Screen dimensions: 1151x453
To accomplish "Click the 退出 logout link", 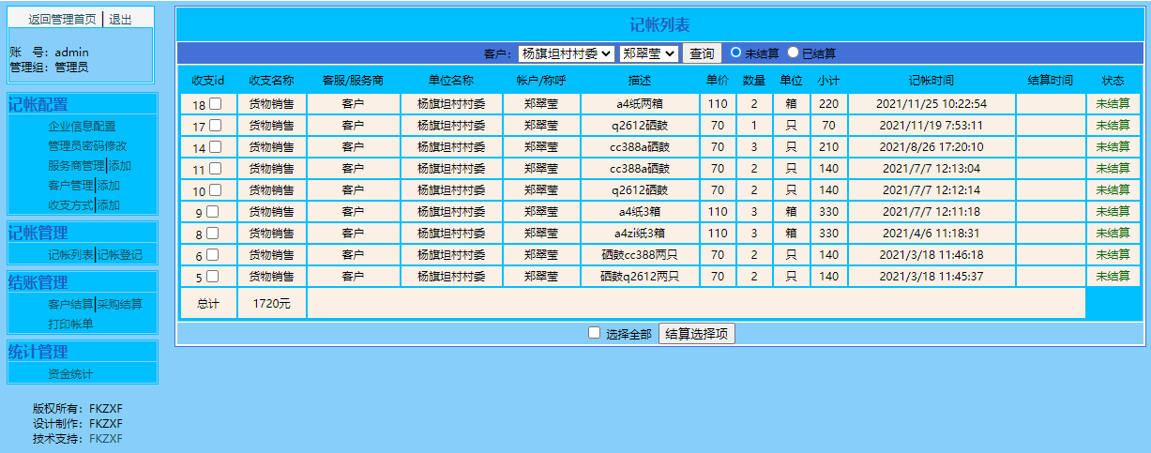I will 120,19.
